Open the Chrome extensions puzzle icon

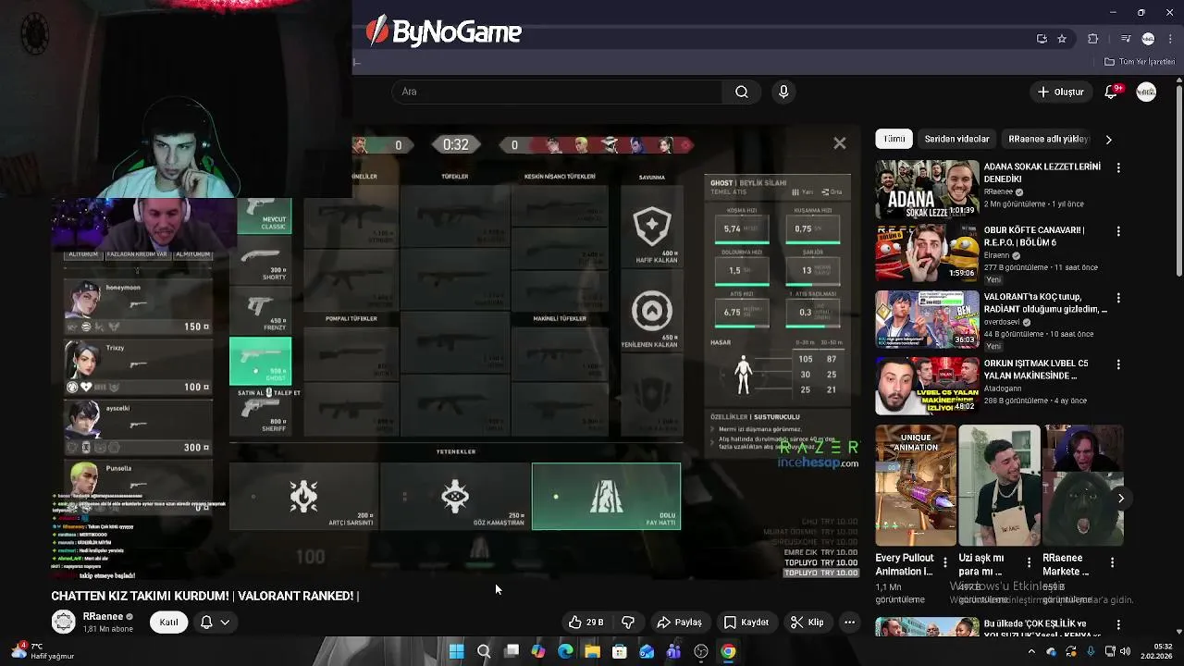click(1093, 39)
